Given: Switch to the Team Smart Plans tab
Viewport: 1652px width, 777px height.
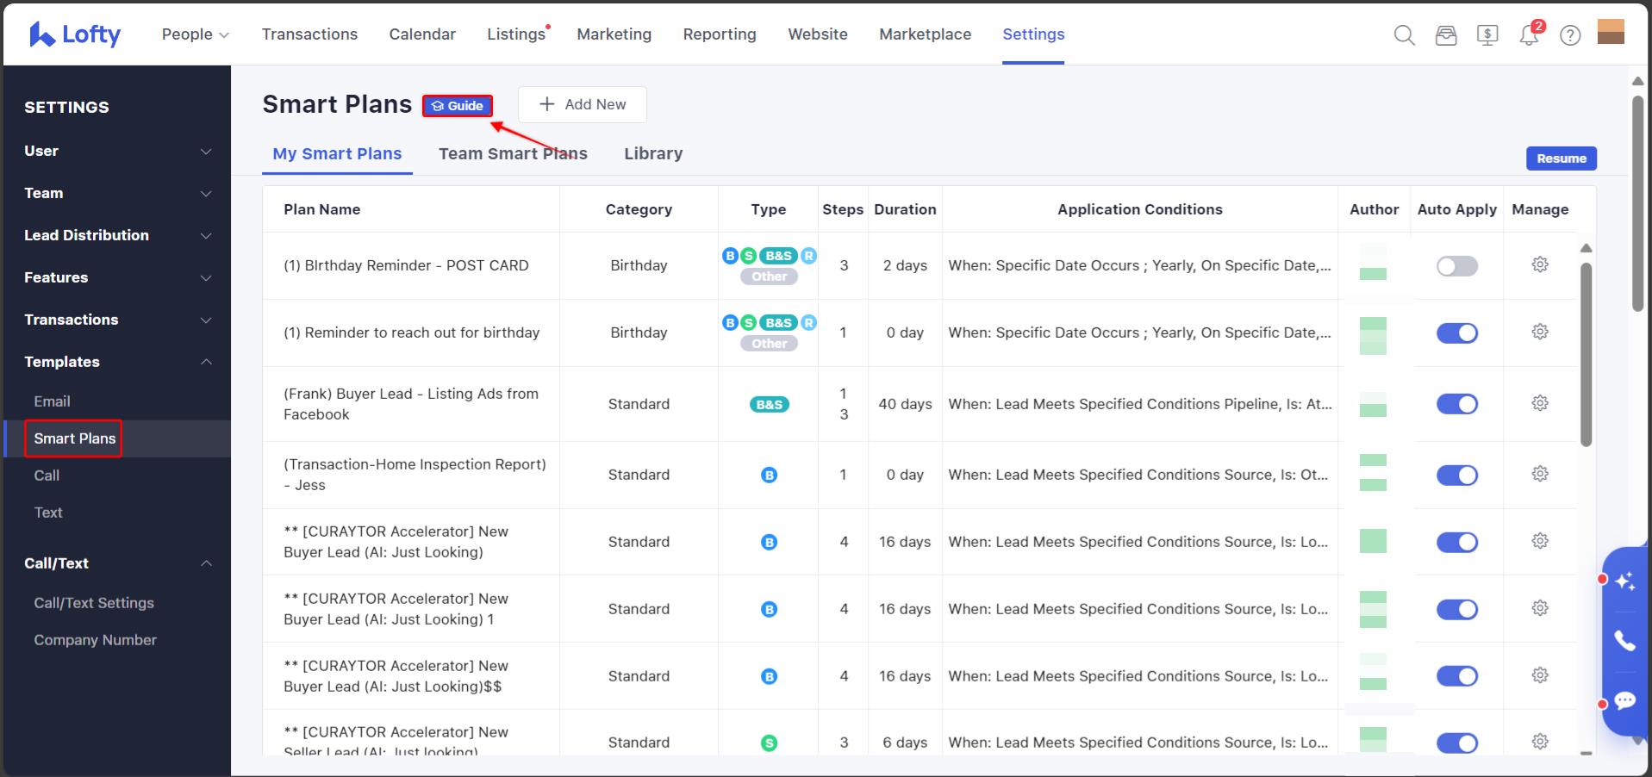Looking at the screenshot, I should click(x=513, y=153).
